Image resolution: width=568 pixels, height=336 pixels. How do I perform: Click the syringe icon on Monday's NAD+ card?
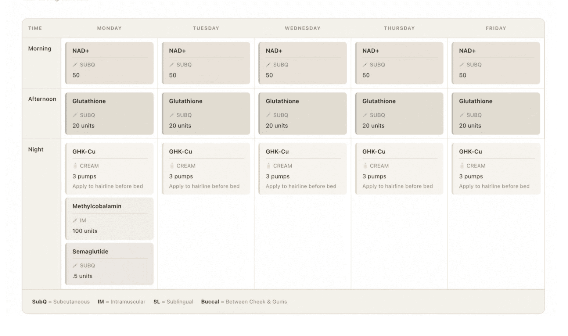click(x=75, y=65)
